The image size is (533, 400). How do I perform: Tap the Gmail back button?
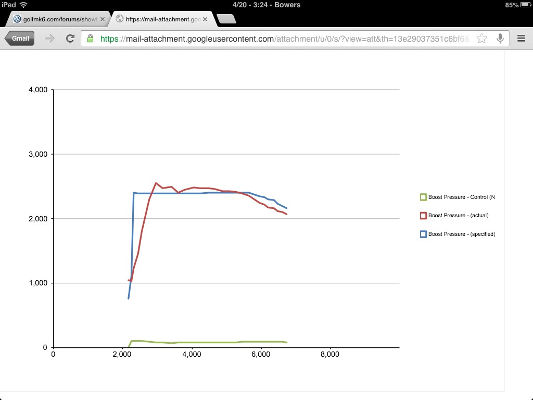pos(20,39)
